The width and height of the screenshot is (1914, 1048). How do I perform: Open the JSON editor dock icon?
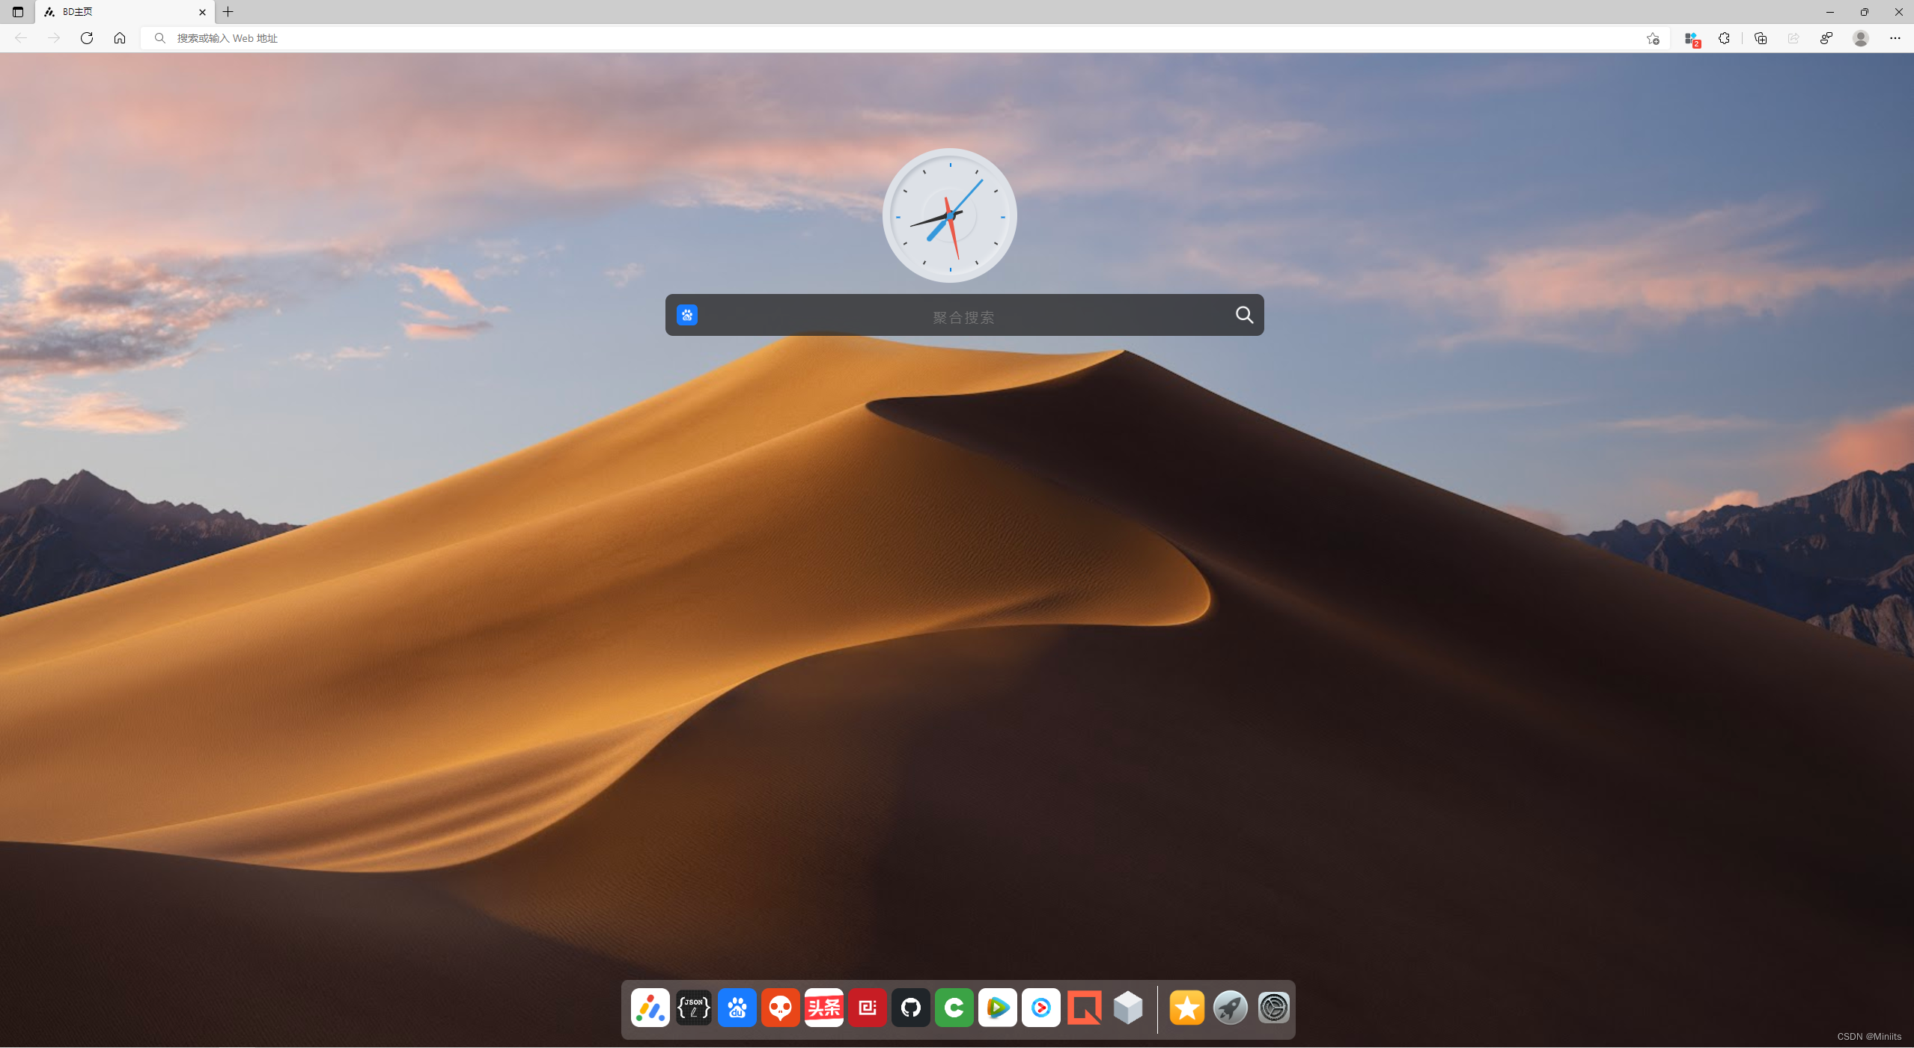coord(693,1008)
